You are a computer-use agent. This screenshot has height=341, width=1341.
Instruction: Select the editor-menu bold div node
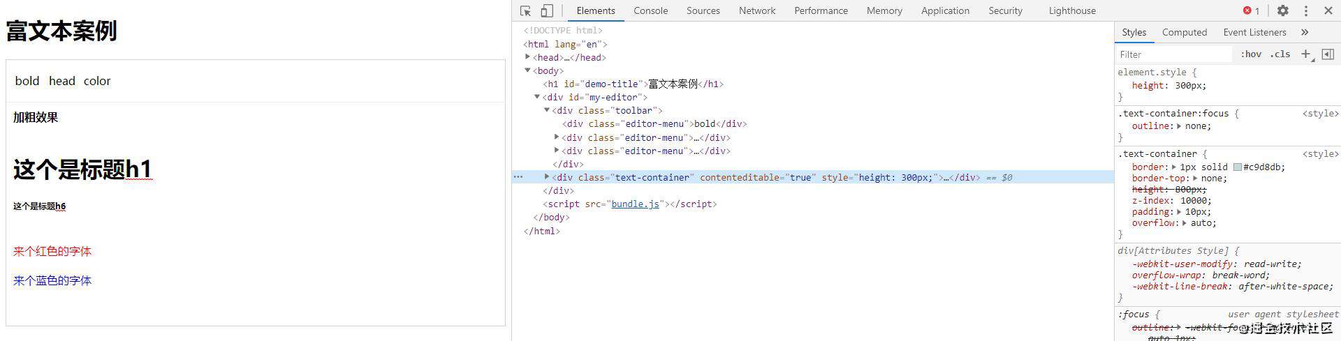654,123
